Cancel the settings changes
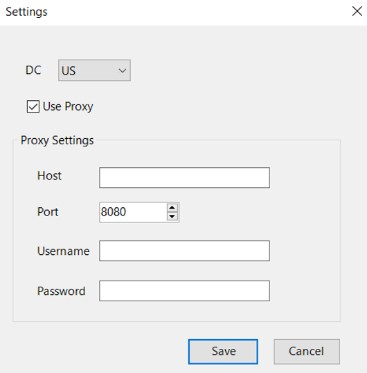367x373 pixels. coord(307,352)
